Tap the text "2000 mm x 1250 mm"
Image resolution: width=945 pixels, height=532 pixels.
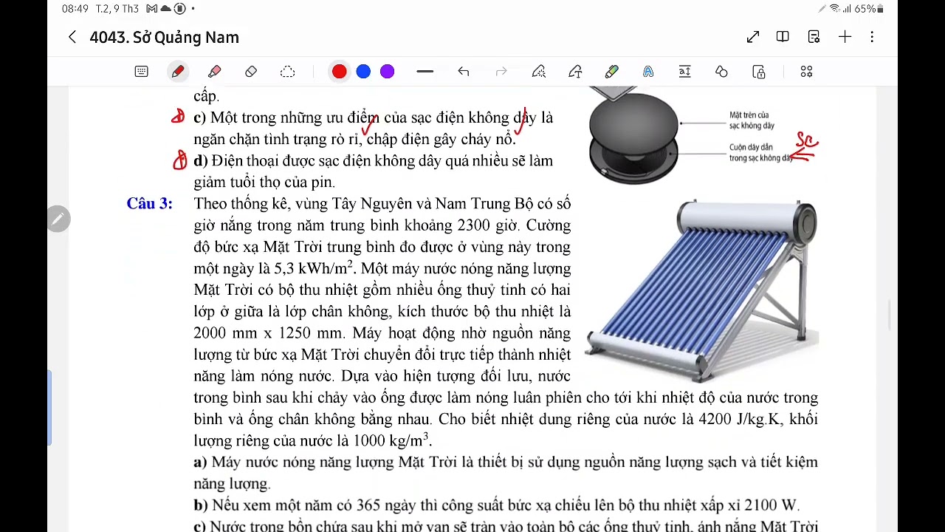pyautogui.click(x=269, y=333)
